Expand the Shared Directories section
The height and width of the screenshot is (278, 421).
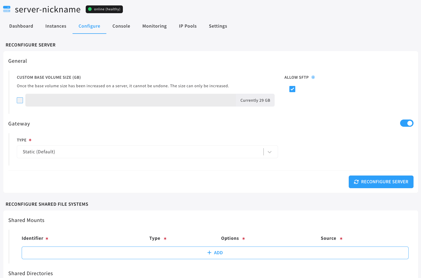point(30,273)
